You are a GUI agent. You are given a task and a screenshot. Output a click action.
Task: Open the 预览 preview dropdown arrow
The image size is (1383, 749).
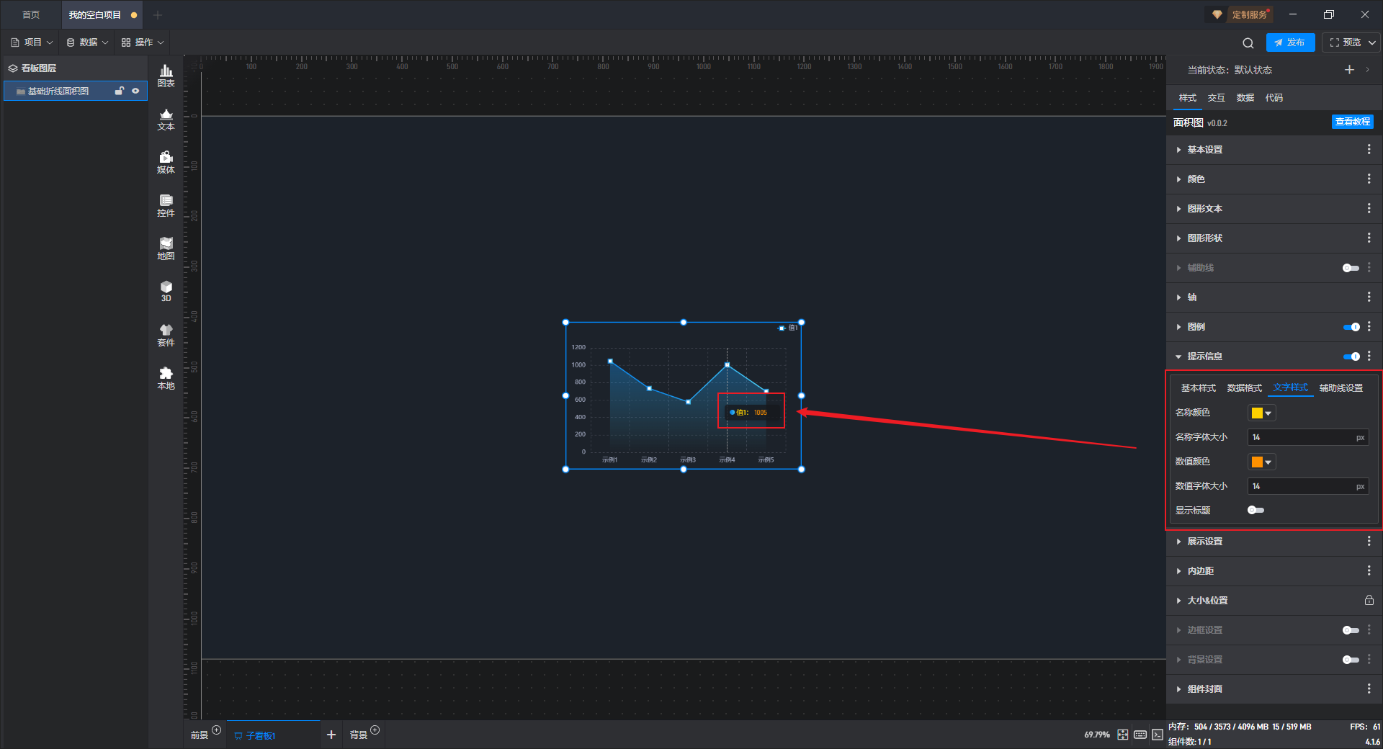[x=1371, y=42]
